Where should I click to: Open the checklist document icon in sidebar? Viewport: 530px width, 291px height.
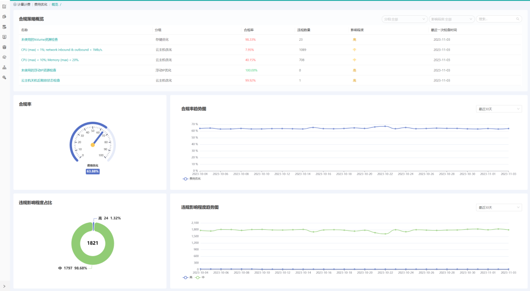[4, 6]
